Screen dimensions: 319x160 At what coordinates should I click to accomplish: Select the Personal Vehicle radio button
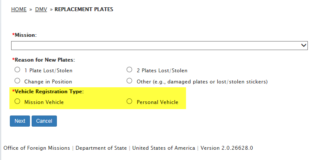[x=130, y=101]
